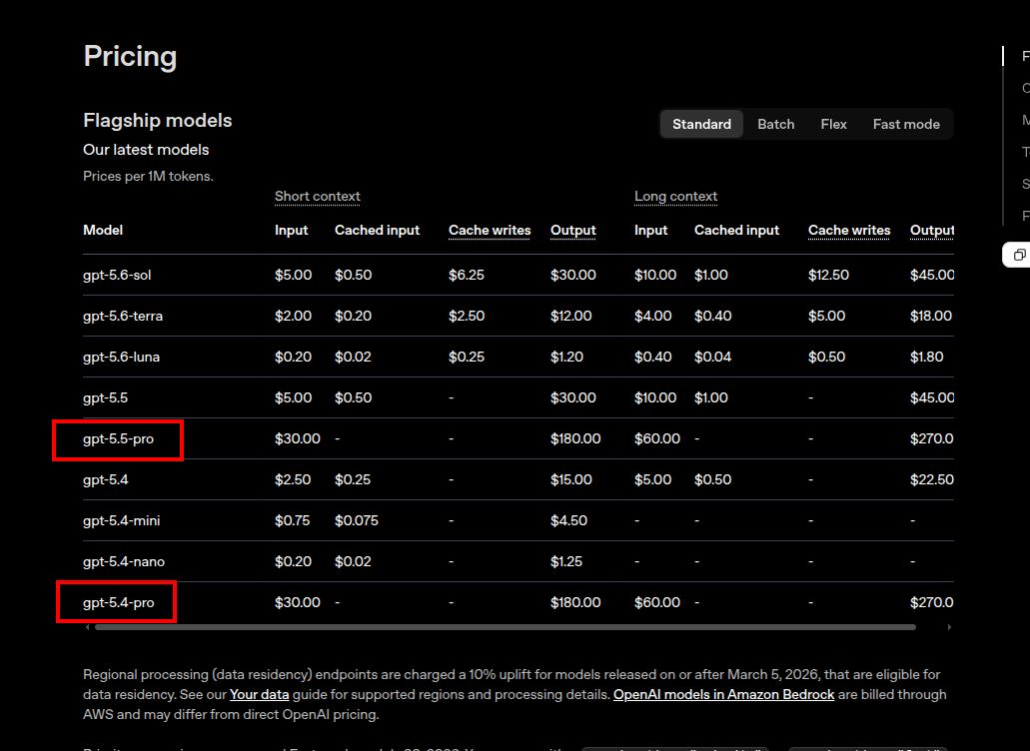The image size is (1030, 751).
Task: Click the $15.00 output price for gpt-5.4
Action: pyautogui.click(x=570, y=480)
